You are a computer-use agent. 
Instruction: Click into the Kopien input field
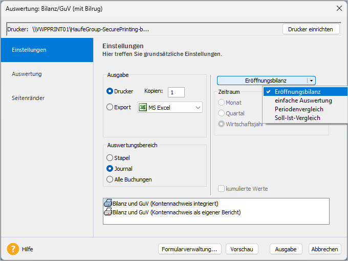click(176, 92)
